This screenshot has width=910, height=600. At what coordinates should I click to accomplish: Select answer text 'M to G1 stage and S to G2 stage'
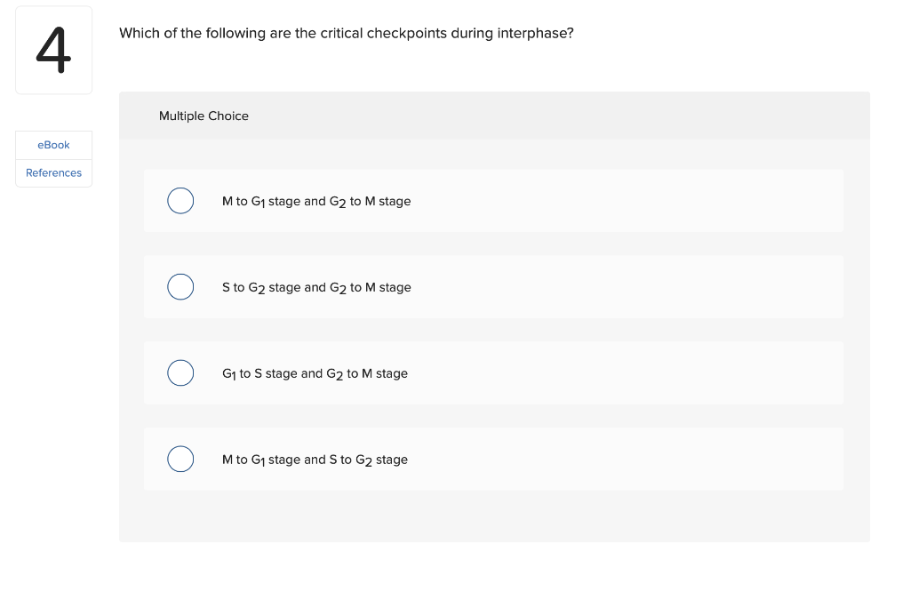point(315,459)
